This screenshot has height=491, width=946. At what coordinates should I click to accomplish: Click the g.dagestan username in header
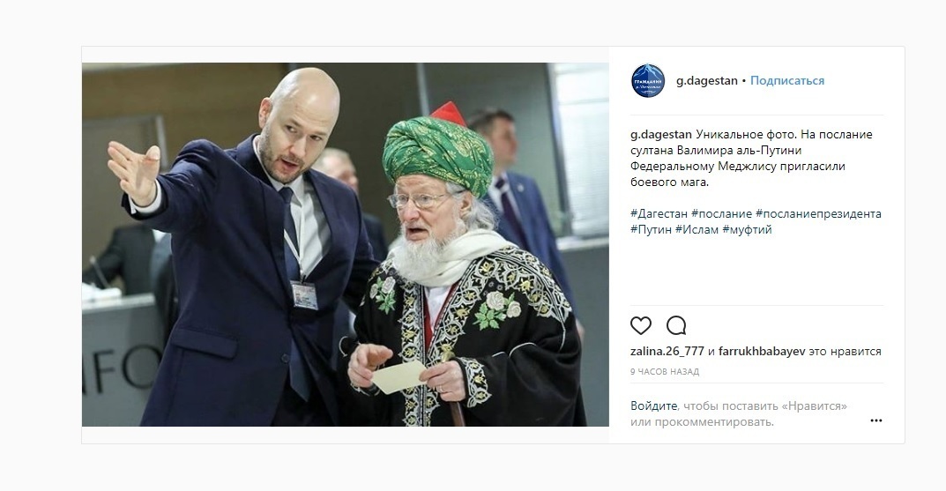[706, 81]
